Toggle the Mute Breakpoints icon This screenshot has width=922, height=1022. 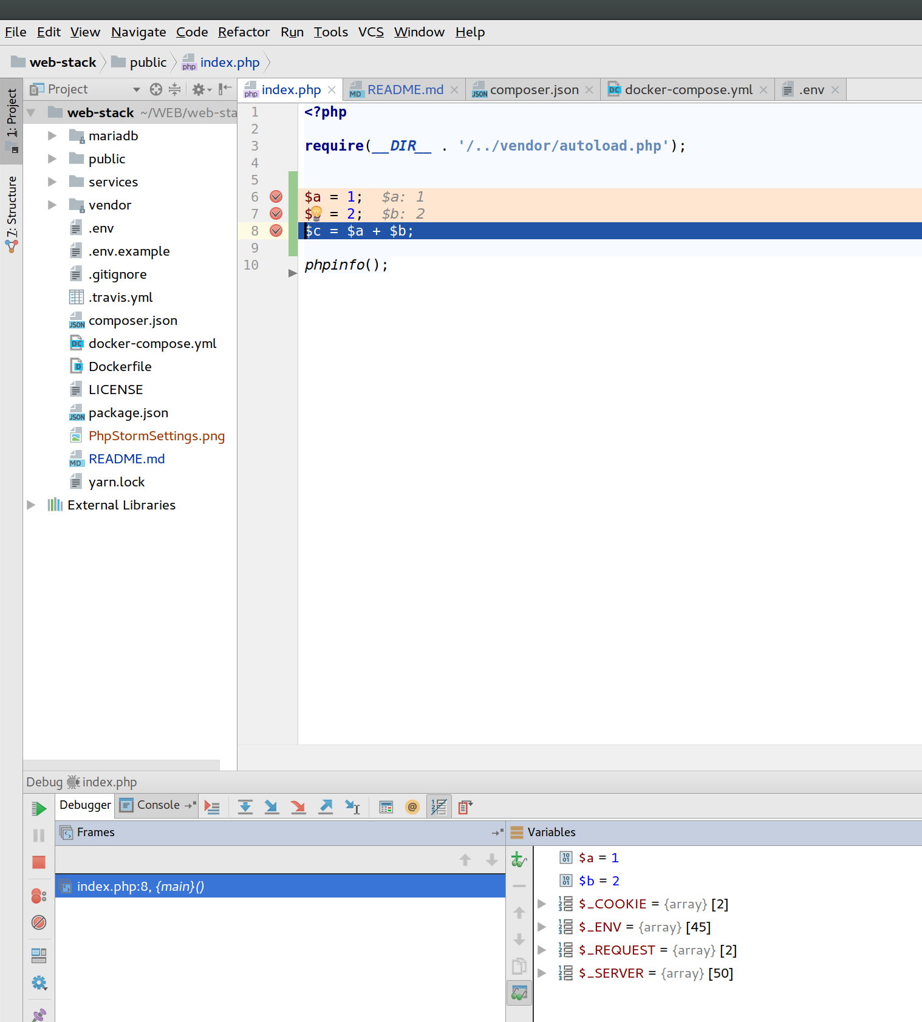point(39,922)
